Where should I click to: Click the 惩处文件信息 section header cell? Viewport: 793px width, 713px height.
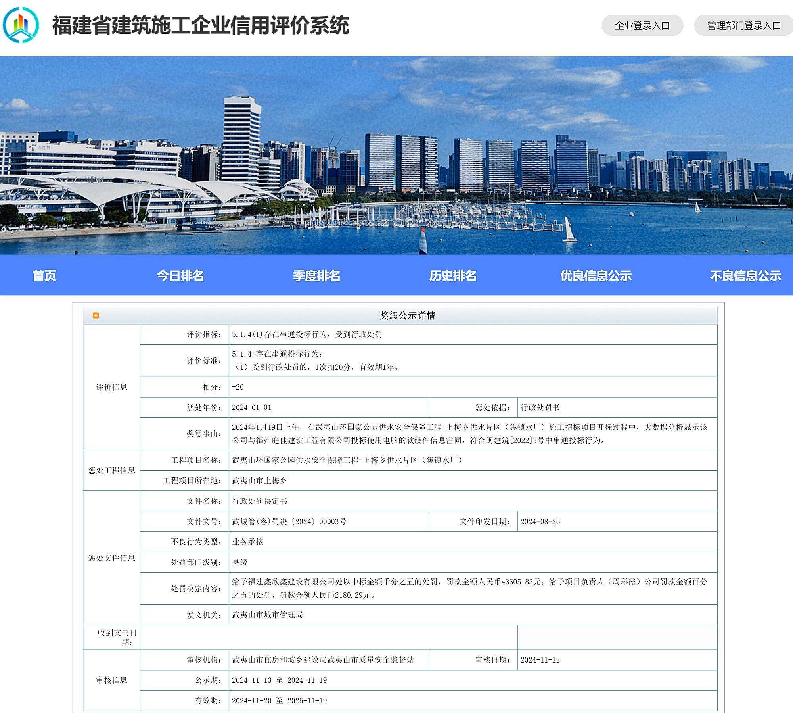tap(111, 558)
